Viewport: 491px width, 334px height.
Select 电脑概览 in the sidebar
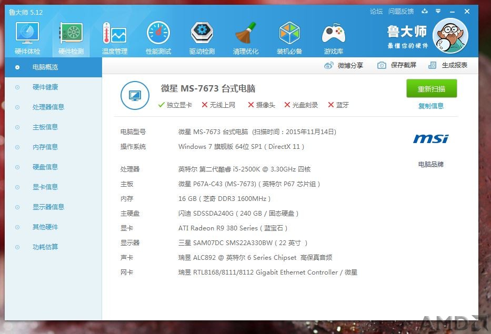[x=53, y=67]
